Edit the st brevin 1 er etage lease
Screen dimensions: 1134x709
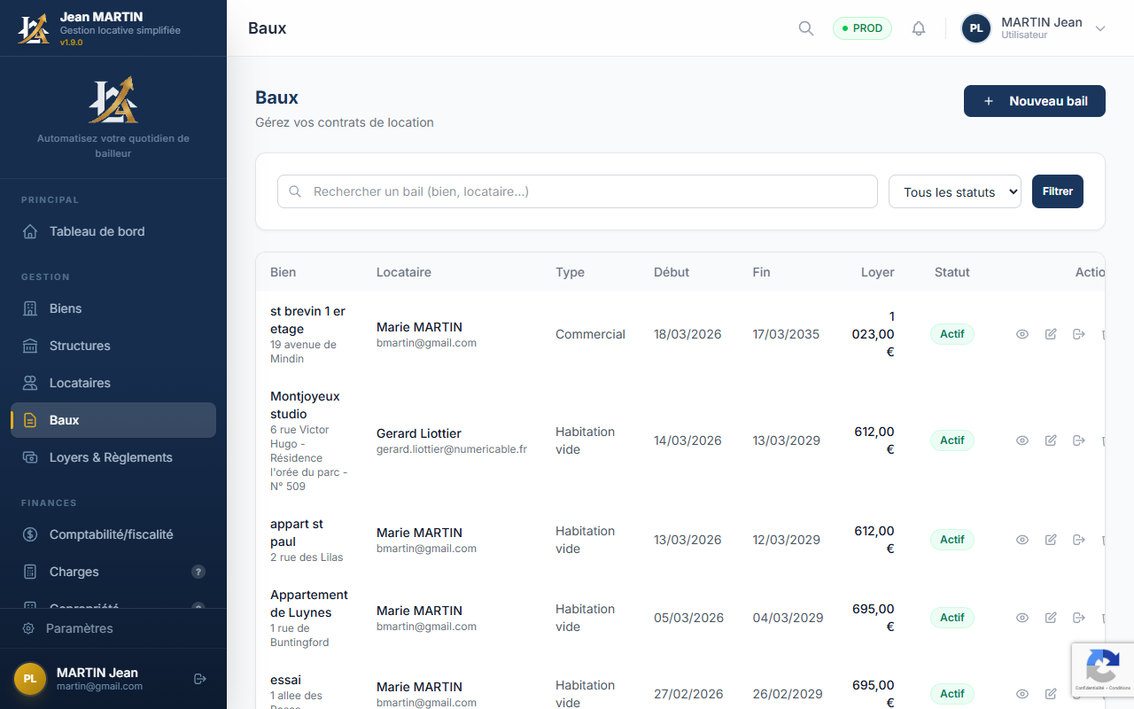pyautogui.click(x=1051, y=334)
